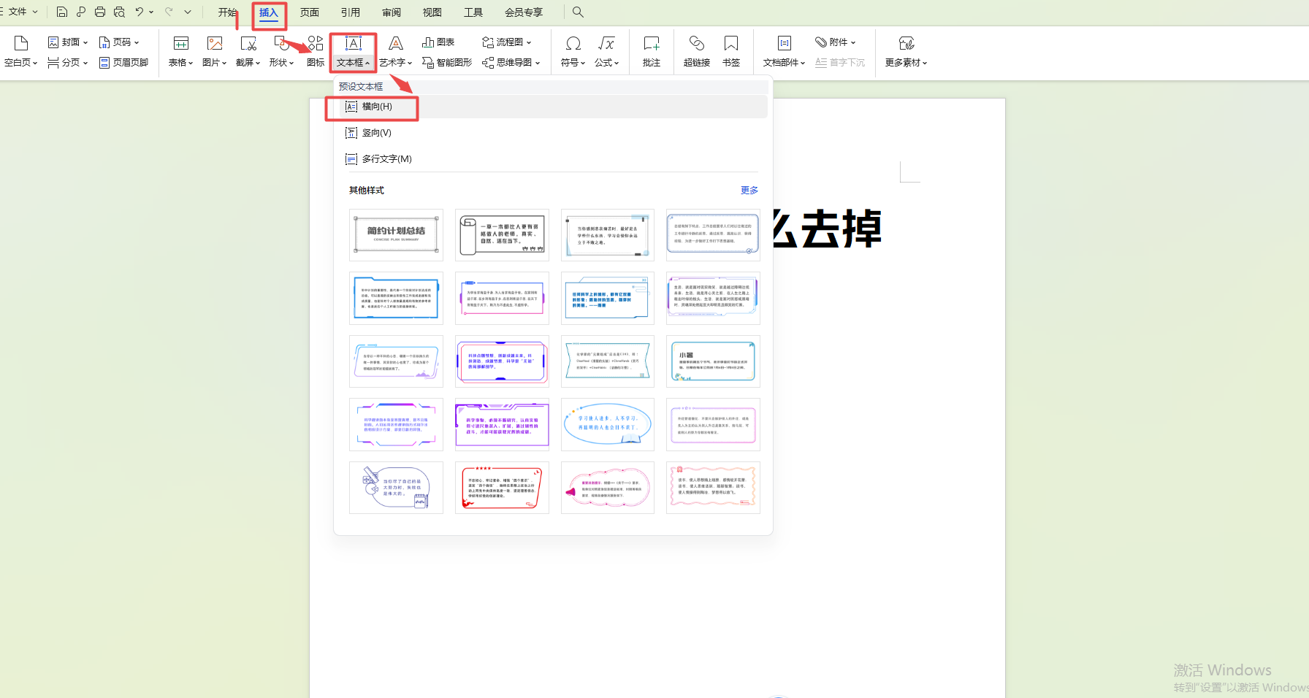Click the 智能图形 smart graphics icon
Screen dimensions: 1309x698
pyautogui.click(x=447, y=63)
